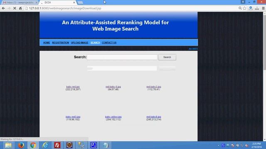Click the volume tray icon
Screen dimensions: 266x149
[247, 145]
